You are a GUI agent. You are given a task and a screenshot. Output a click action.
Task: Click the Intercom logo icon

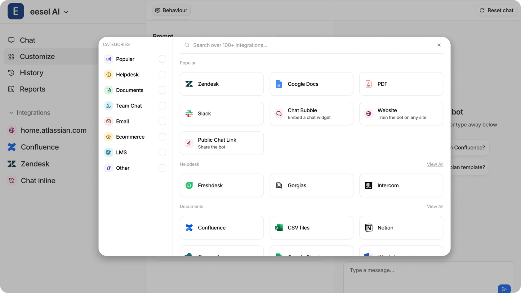(x=368, y=185)
